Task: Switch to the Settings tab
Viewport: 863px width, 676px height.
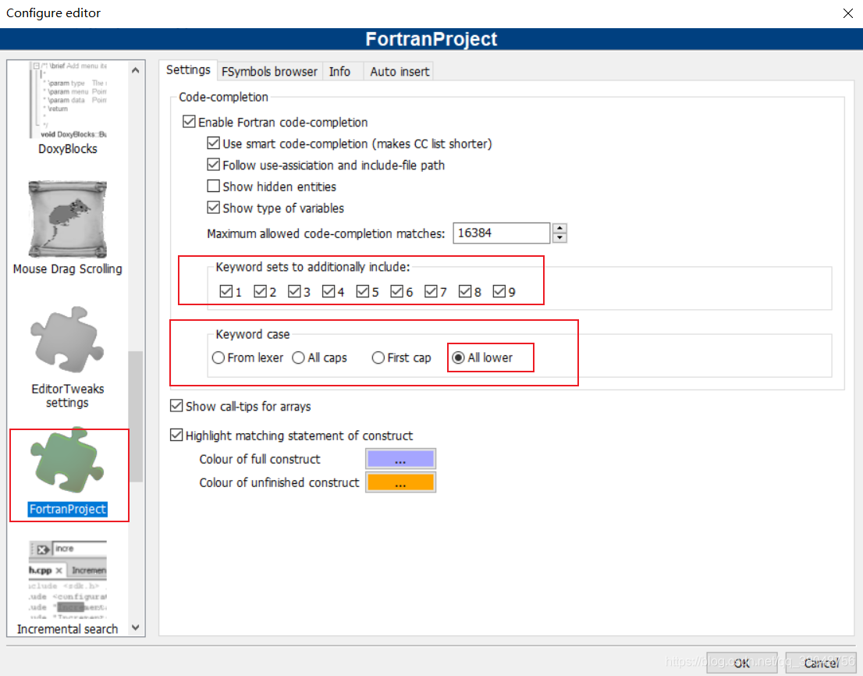Action: (x=188, y=70)
